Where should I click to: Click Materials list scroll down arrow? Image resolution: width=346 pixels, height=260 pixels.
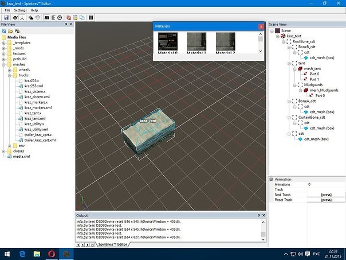261,51
